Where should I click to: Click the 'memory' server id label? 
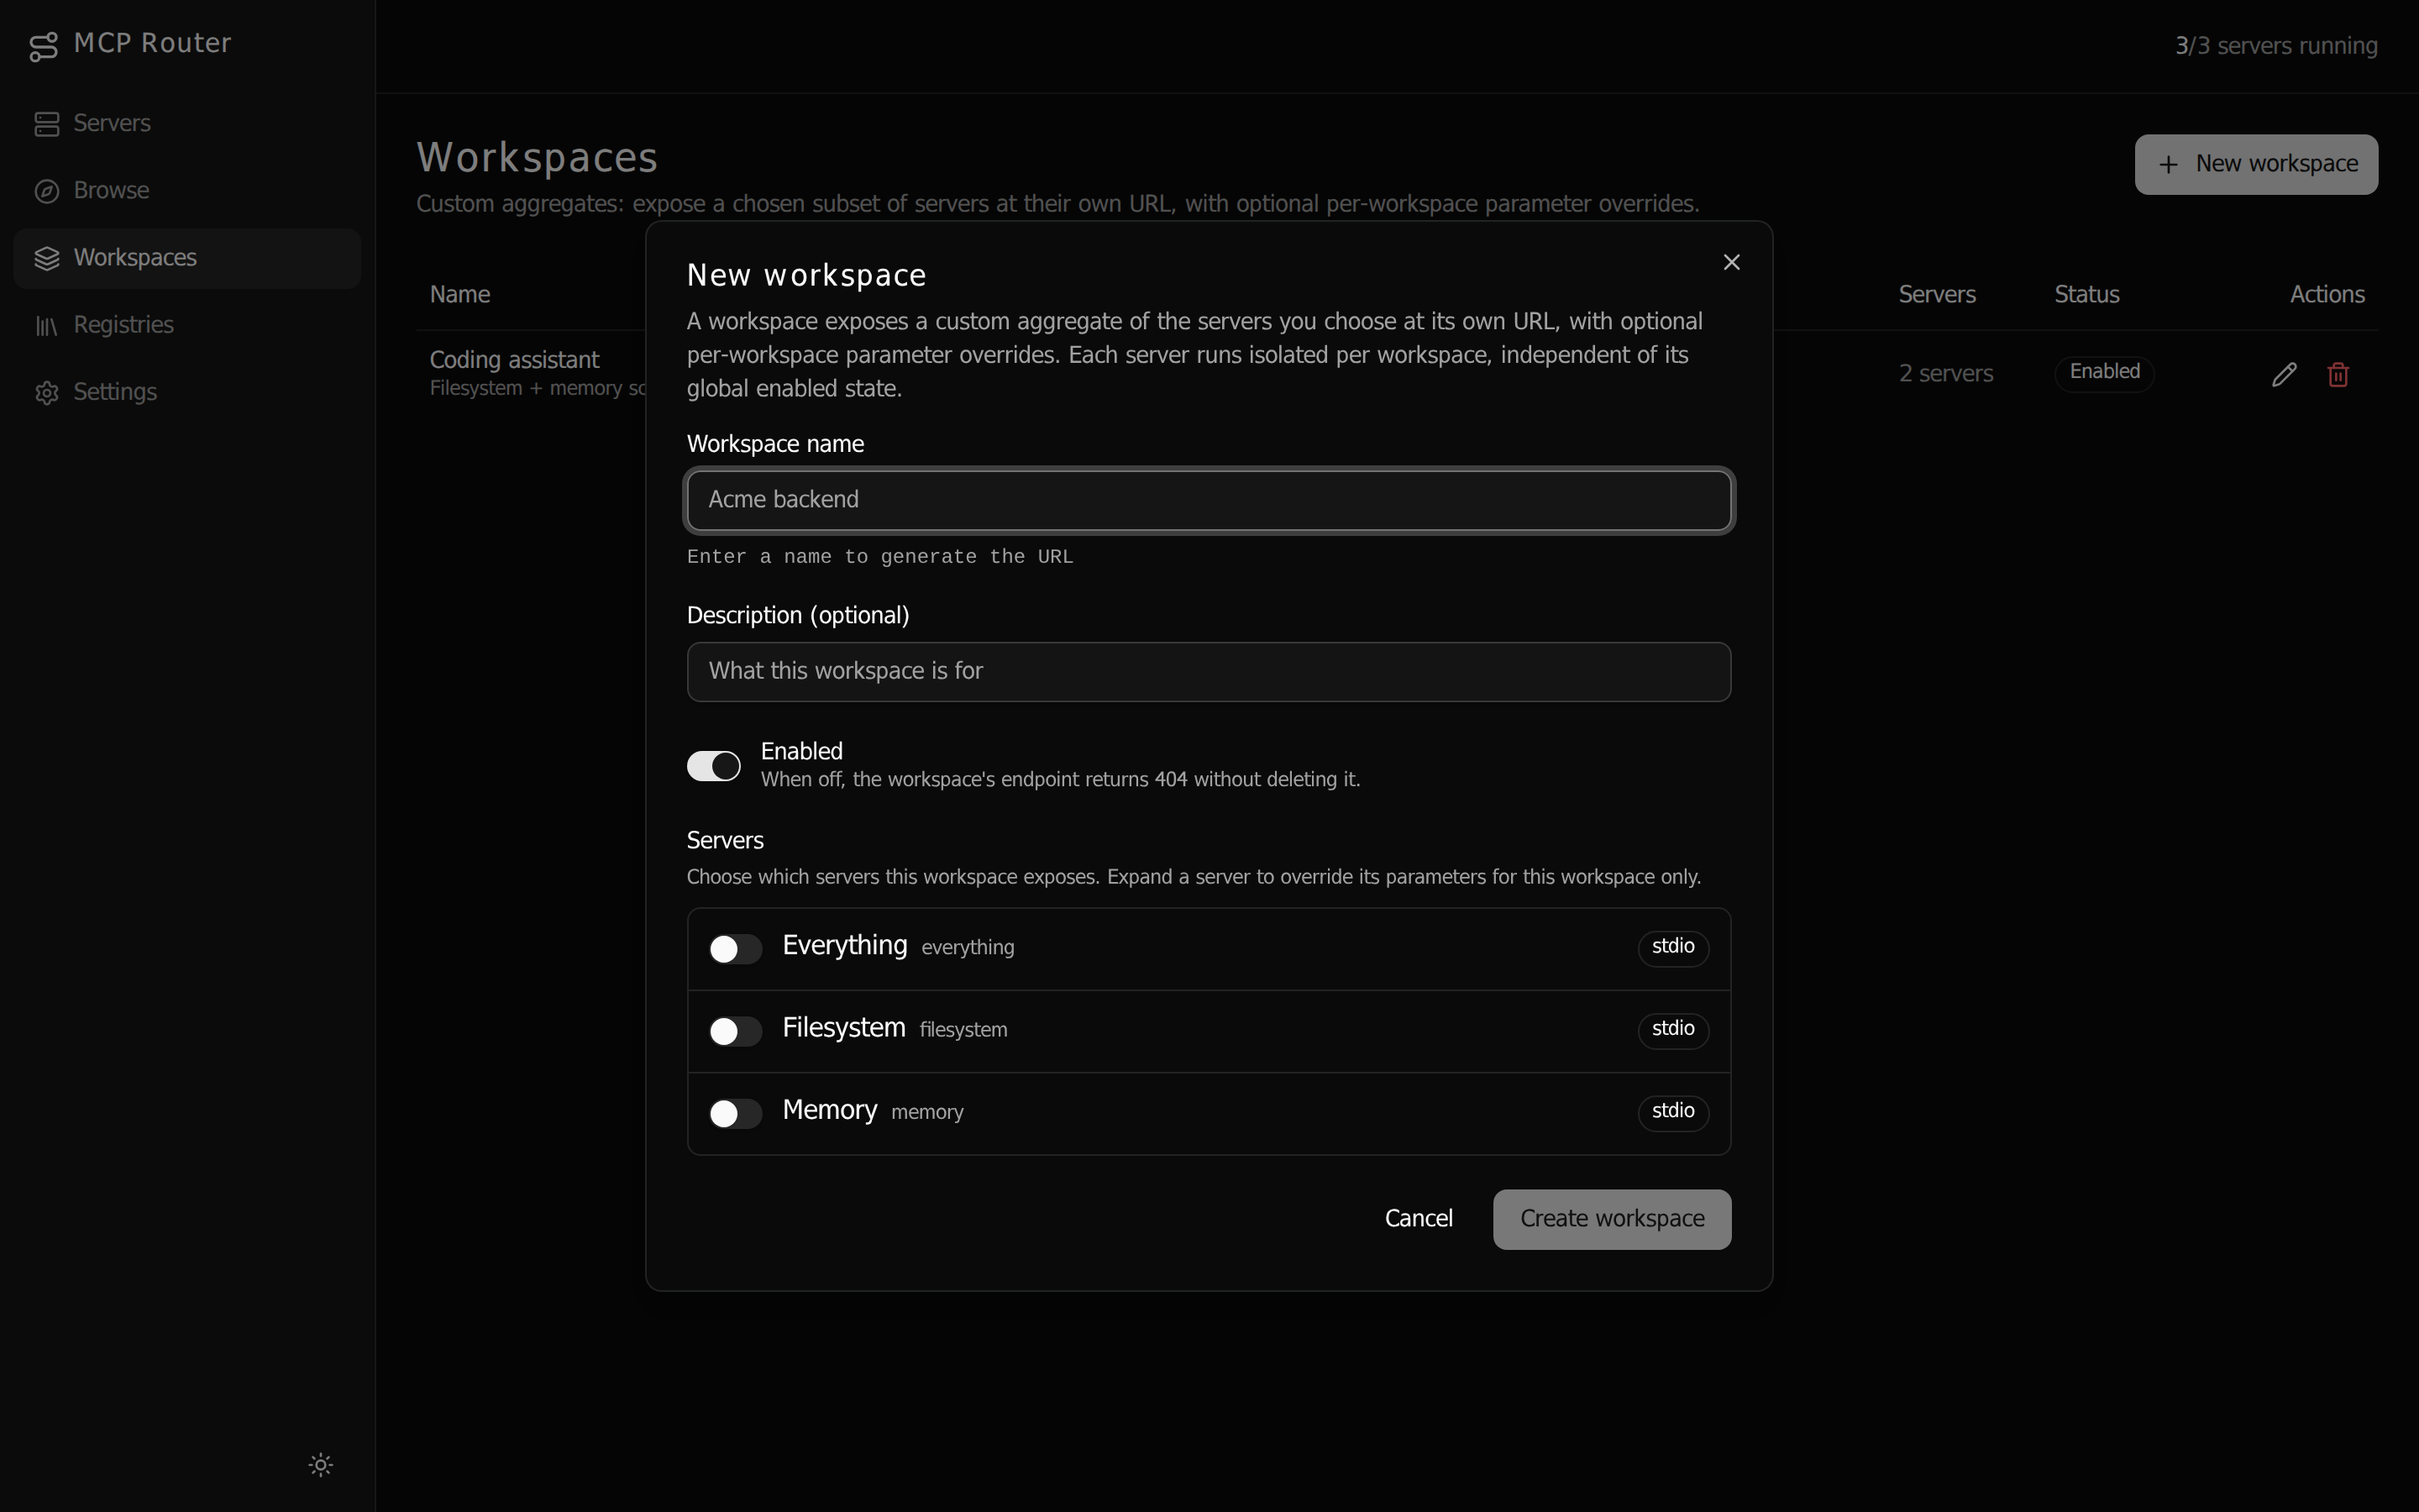[926, 1113]
